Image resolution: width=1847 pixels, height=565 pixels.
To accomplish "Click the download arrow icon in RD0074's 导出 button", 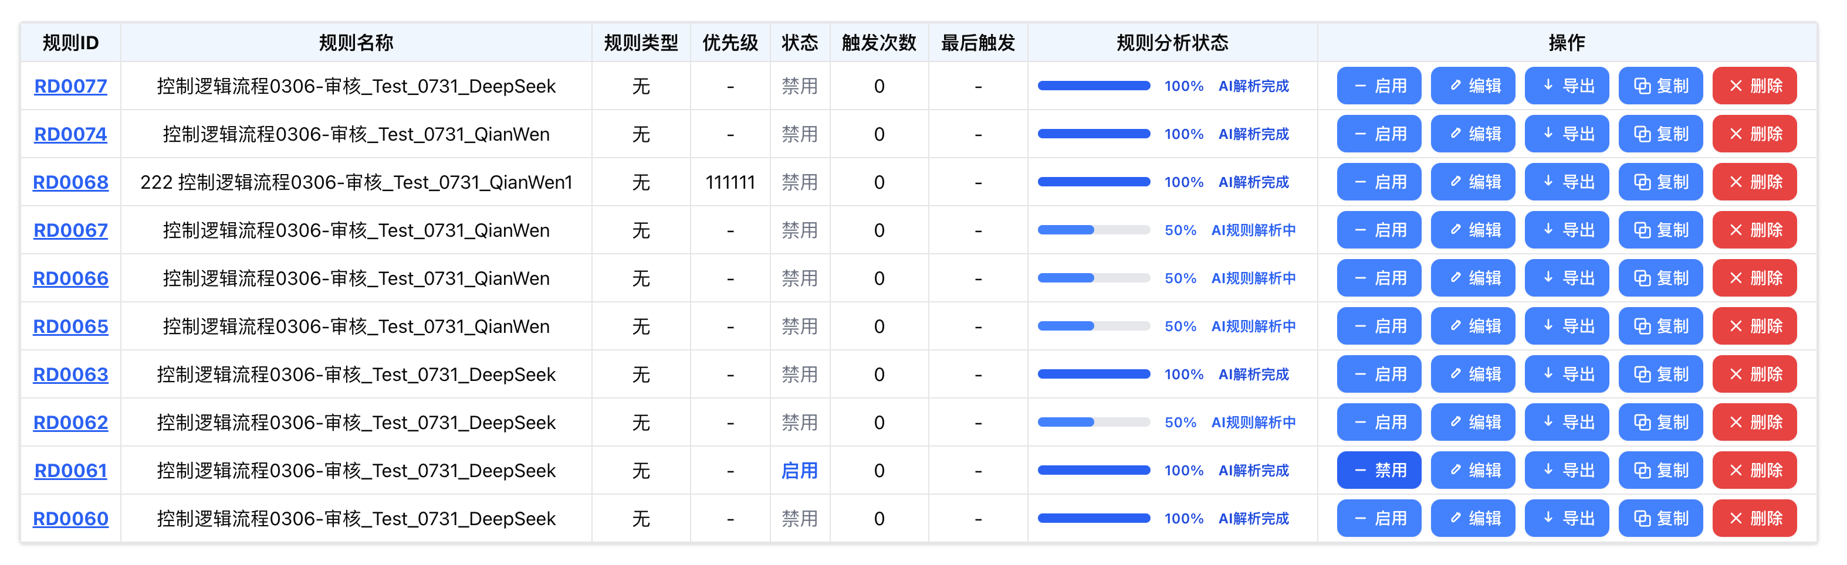I will (1547, 133).
